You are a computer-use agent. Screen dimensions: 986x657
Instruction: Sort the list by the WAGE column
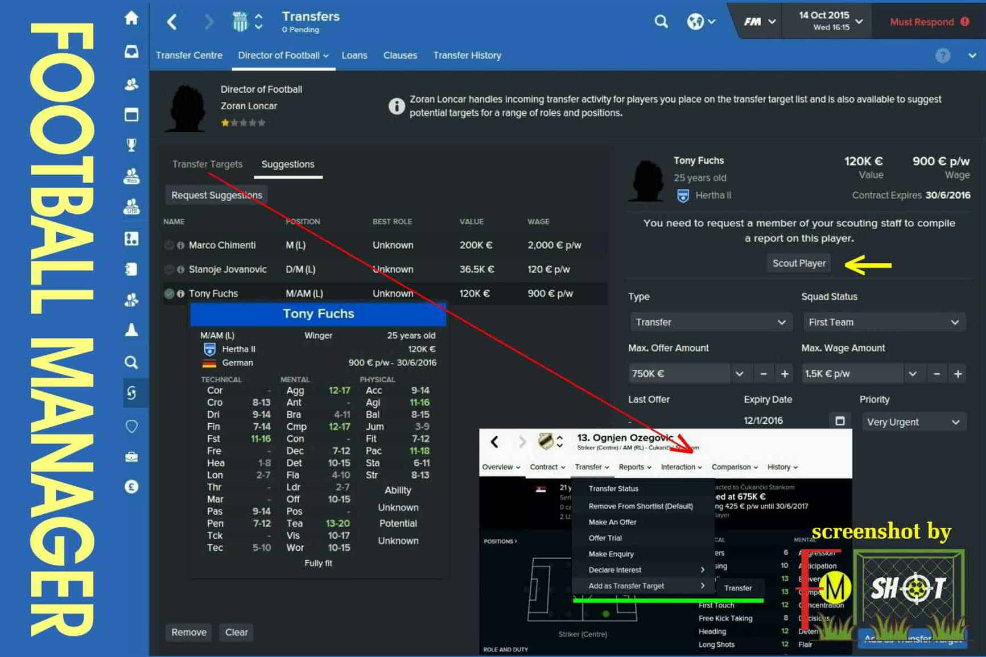point(538,221)
